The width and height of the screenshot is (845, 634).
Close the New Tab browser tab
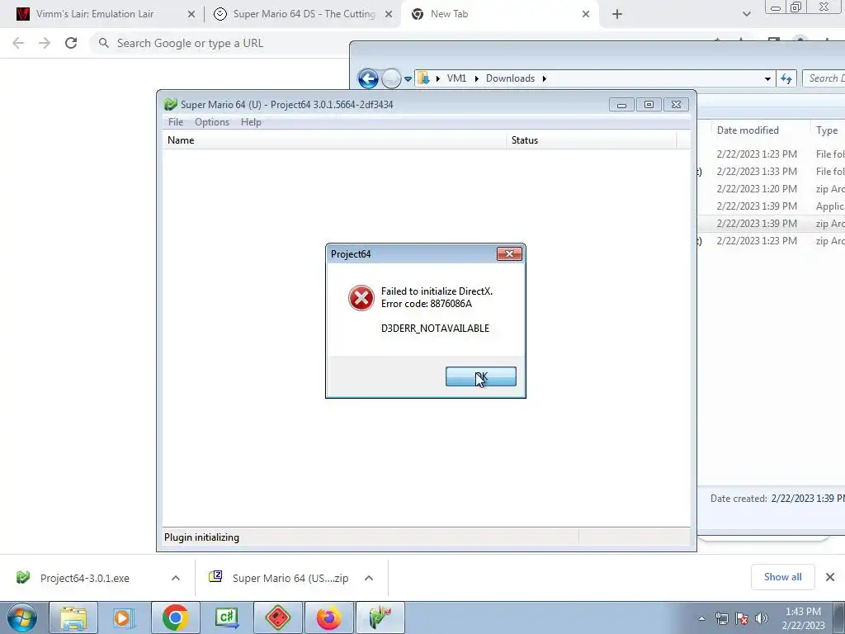[x=586, y=15]
